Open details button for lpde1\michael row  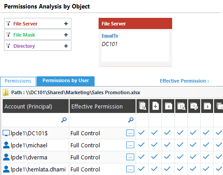130,145
